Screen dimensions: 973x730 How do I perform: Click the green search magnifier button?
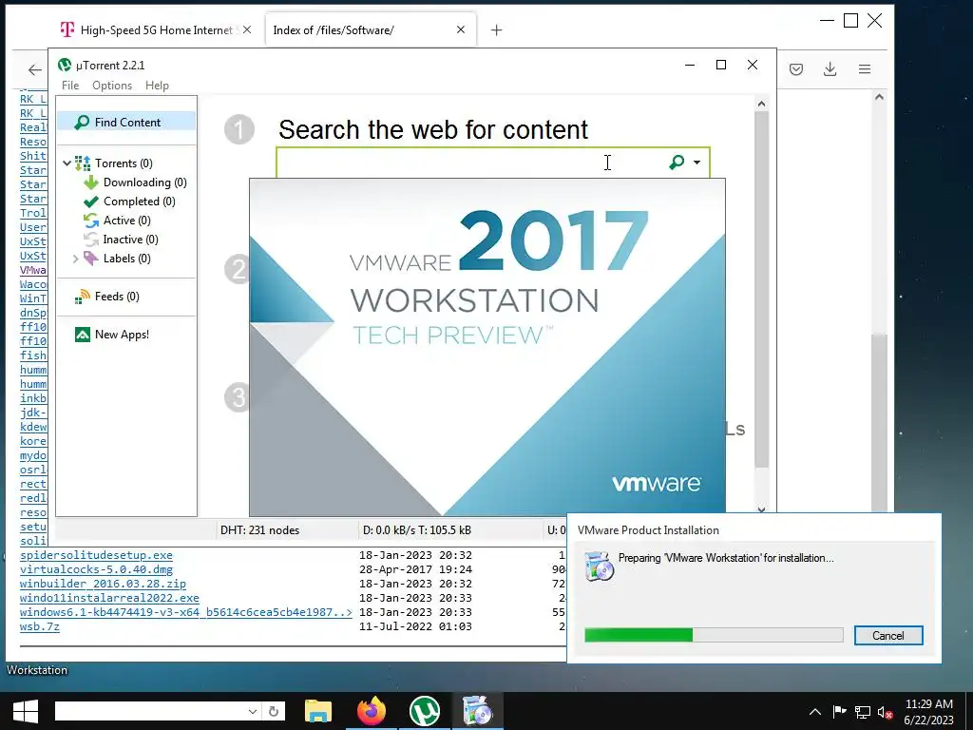(x=677, y=163)
